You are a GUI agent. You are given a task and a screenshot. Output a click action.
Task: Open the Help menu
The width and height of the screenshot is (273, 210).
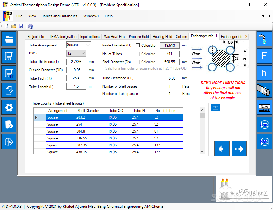[109, 16]
